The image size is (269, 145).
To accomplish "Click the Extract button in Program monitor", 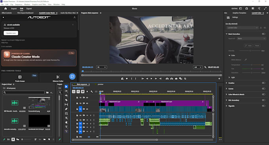I will coord(172,79).
